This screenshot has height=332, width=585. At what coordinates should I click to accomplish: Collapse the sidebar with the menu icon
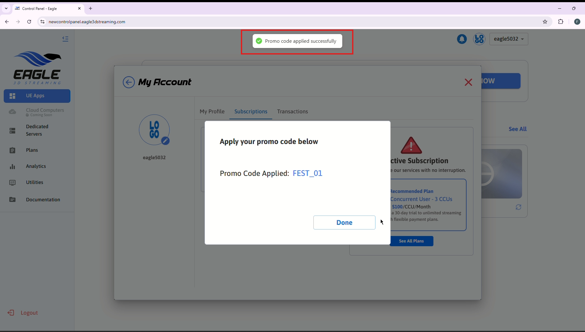coord(65,39)
